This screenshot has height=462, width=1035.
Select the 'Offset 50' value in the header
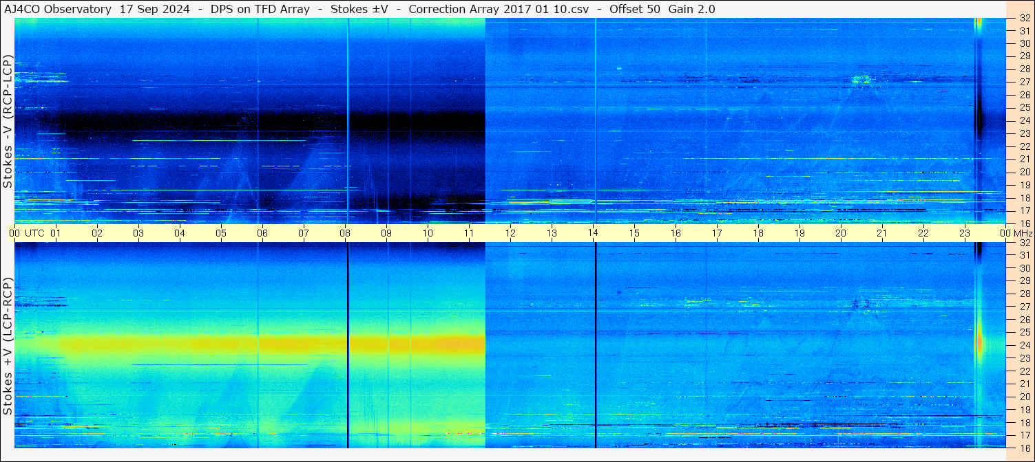634,9
